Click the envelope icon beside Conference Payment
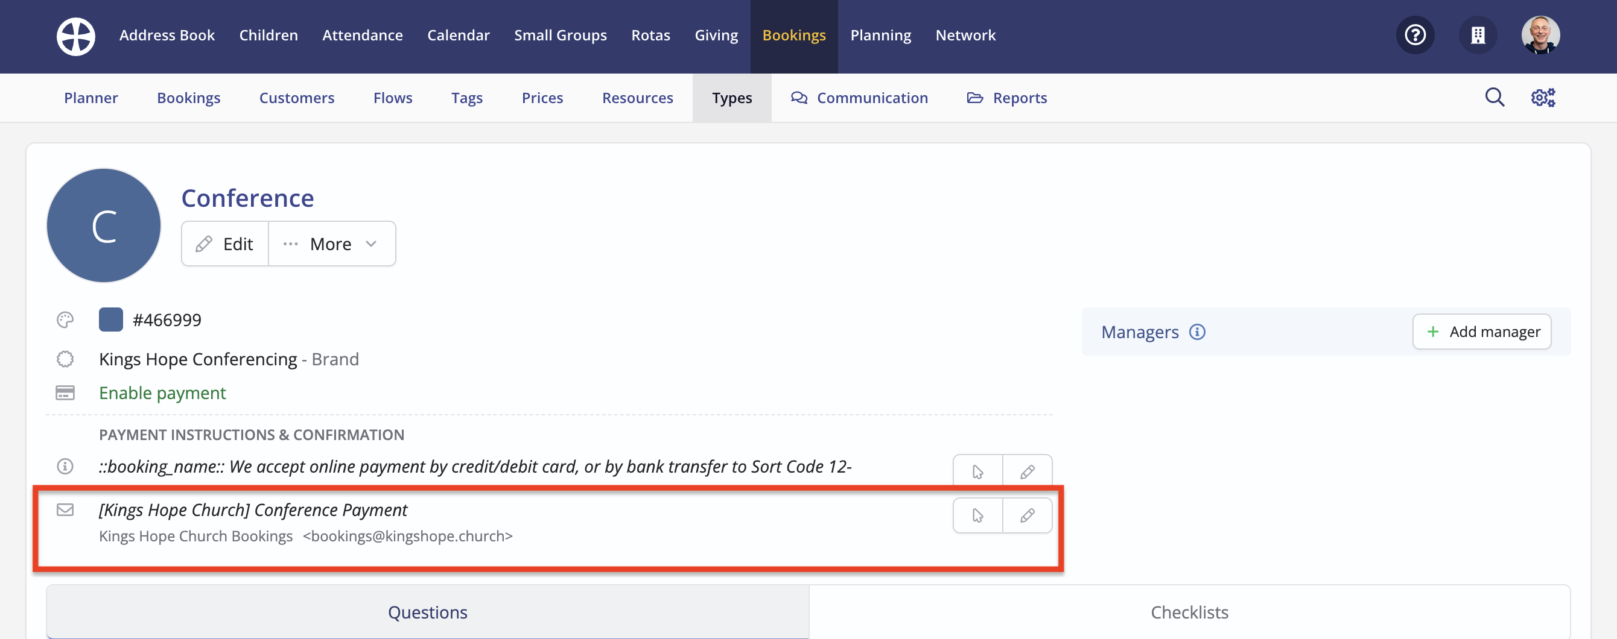This screenshot has height=639, width=1617. point(65,509)
